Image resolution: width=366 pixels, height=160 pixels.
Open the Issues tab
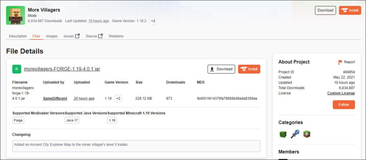[x=69, y=36]
